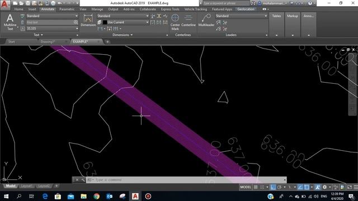Toggle drawing grid display
This screenshot has height=201, width=358.
pos(256,187)
